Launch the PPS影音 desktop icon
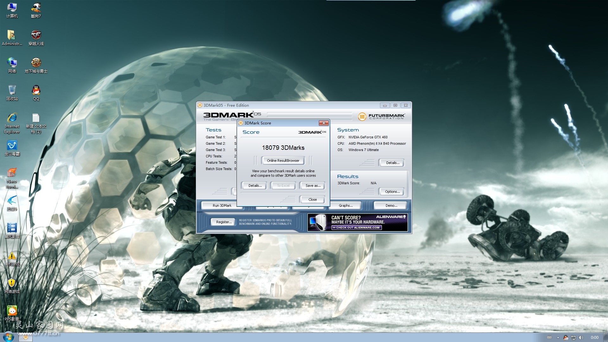The height and width of the screenshot is (342, 608). 12,313
